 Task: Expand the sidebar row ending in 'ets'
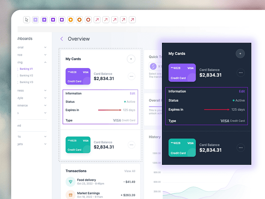45,144
